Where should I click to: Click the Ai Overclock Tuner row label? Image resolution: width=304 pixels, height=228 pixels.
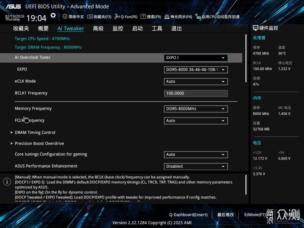33,57
